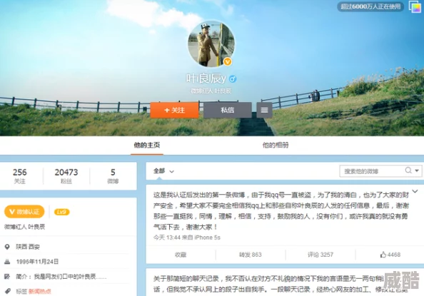The width and height of the screenshot is (424, 296).
Task: Click 来自 iPhone 5s source link
Action: pos(201,238)
